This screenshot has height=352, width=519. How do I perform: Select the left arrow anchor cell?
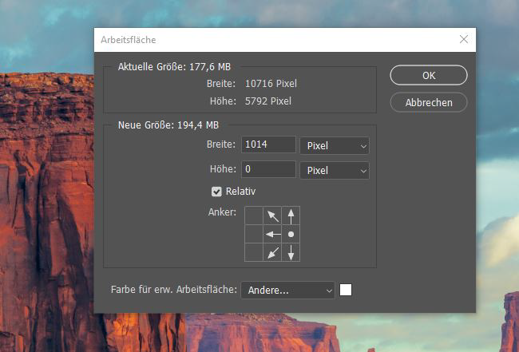(273, 234)
